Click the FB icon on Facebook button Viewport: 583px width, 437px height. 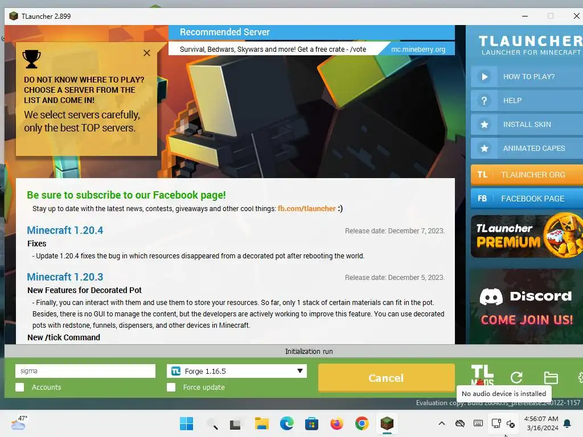tap(482, 199)
